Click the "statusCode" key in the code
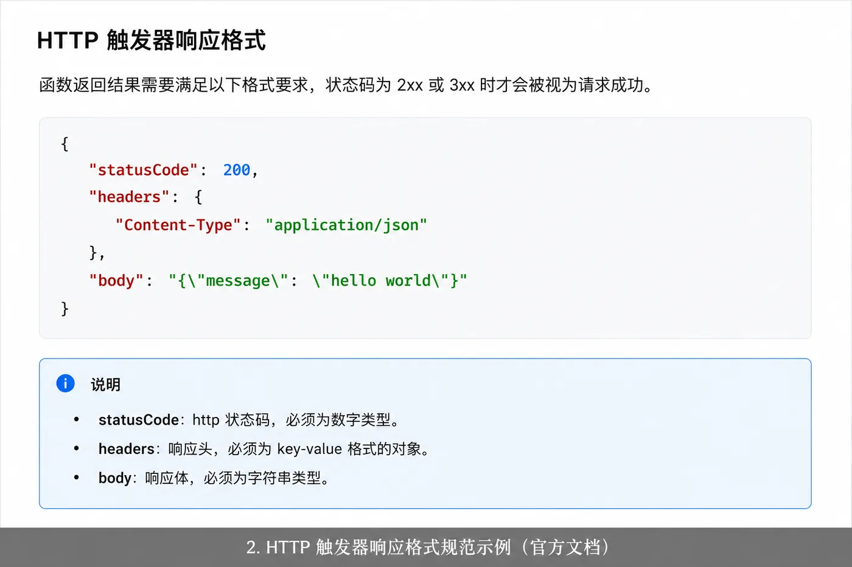This screenshot has width=852, height=567. click(143, 170)
